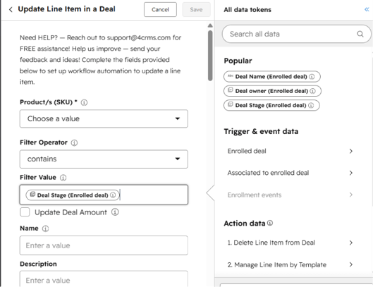Click into the Description input field
The height and width of the screenshot is (287, 373).
coord(104,279)
